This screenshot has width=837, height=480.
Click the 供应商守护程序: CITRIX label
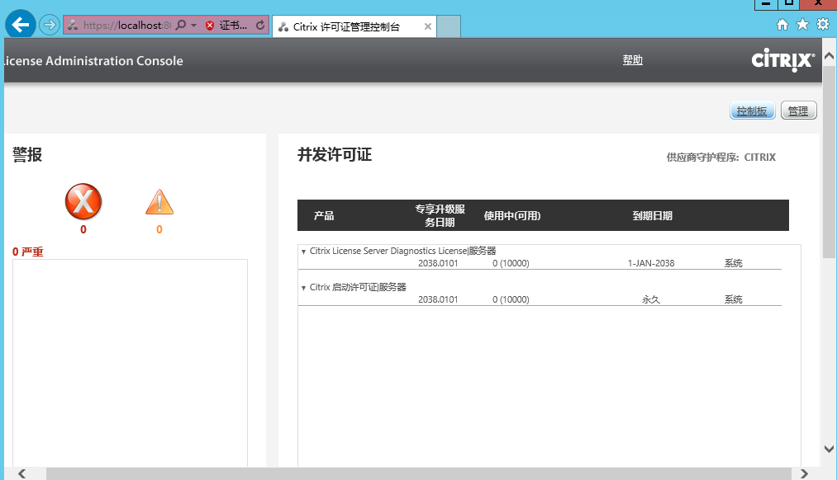720,158
